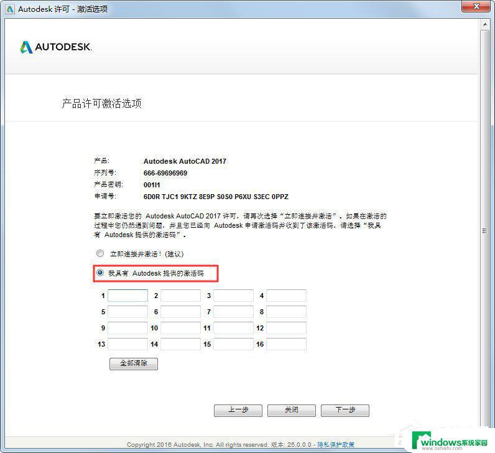This screenshot has height=453, width=495.
Task: Activate code input box 15
Action: [234, 344]
